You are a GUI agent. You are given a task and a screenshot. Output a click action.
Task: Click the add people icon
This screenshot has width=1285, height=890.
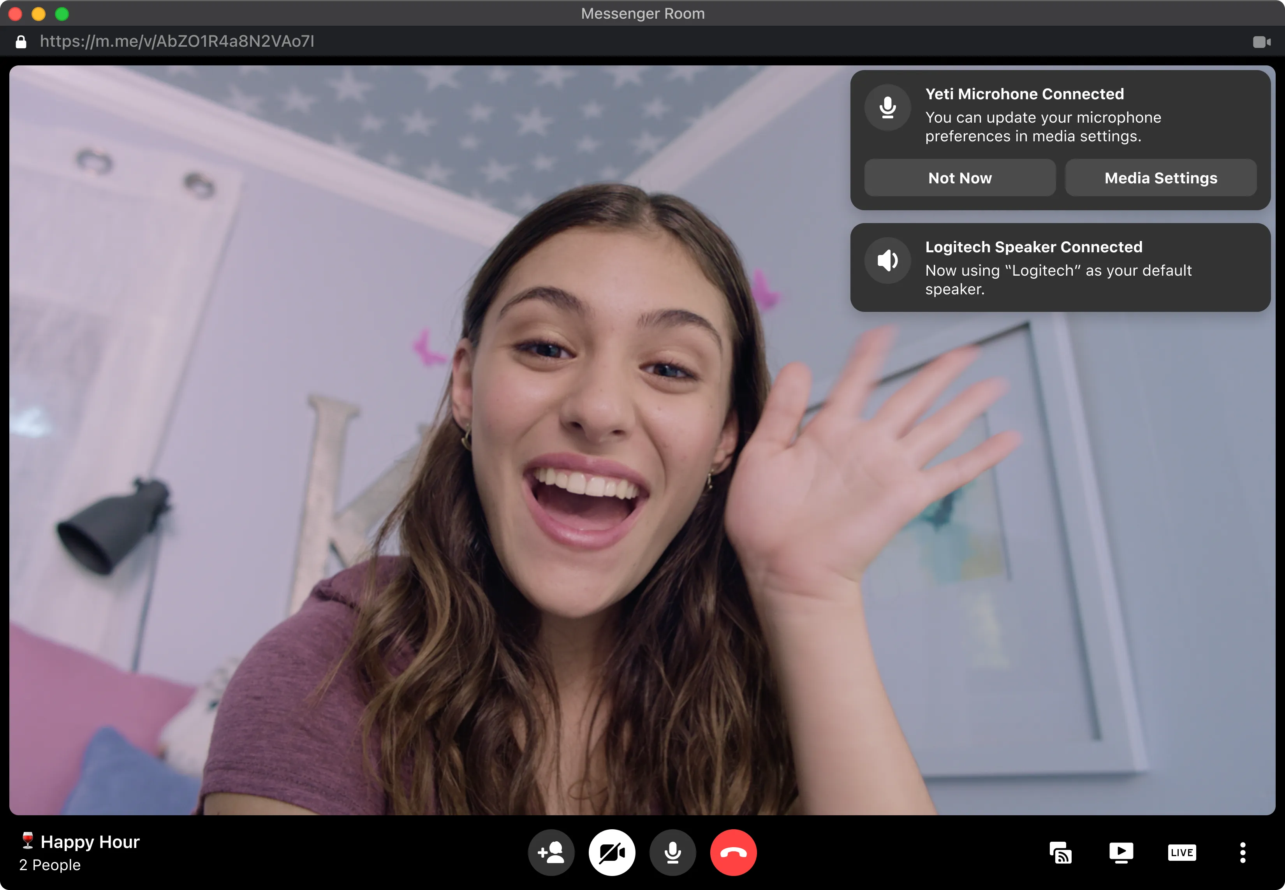(x=551, y=852)
